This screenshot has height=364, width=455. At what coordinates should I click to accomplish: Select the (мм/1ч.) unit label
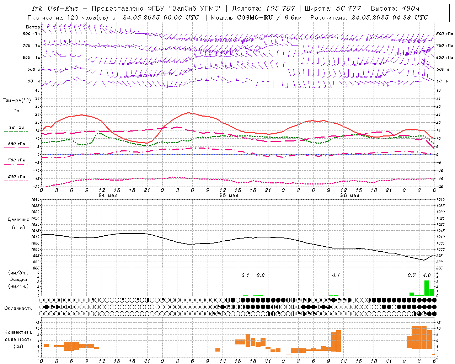coord(18,286)
